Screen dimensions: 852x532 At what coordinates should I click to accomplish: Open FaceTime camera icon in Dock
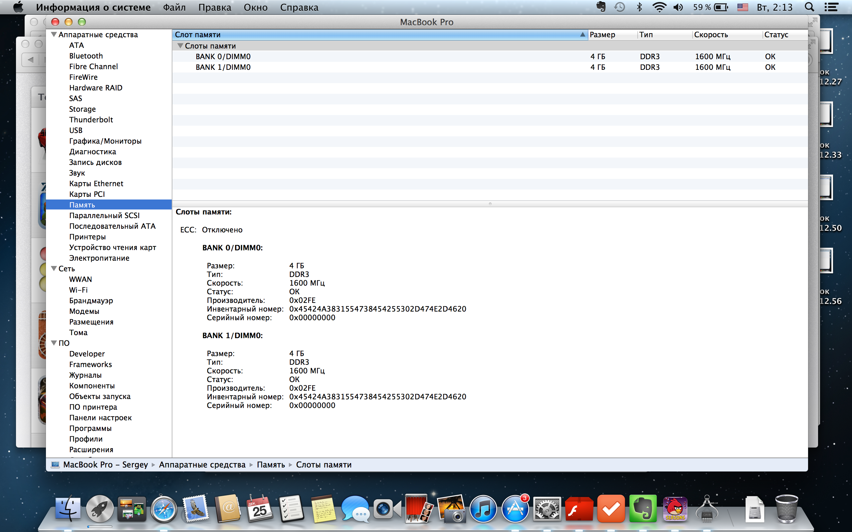click(x=387, y=509)
